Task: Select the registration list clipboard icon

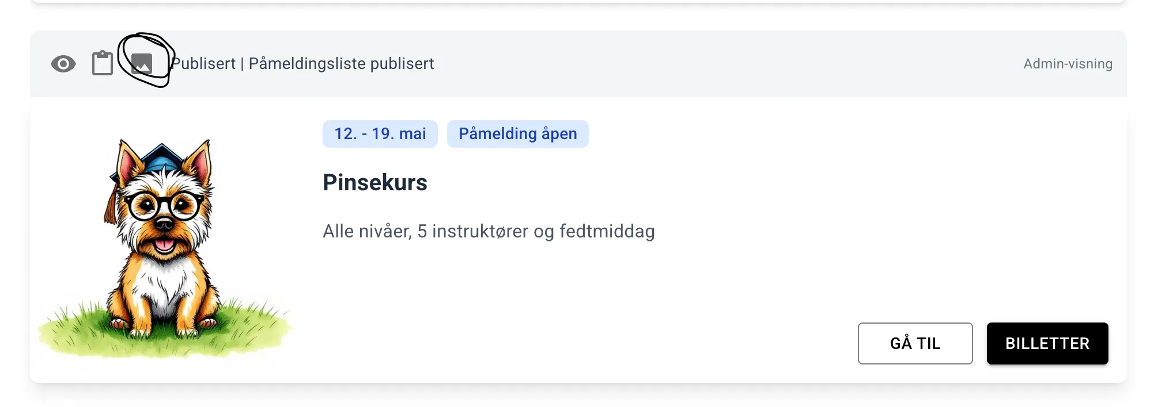Action: pos(103,63)
